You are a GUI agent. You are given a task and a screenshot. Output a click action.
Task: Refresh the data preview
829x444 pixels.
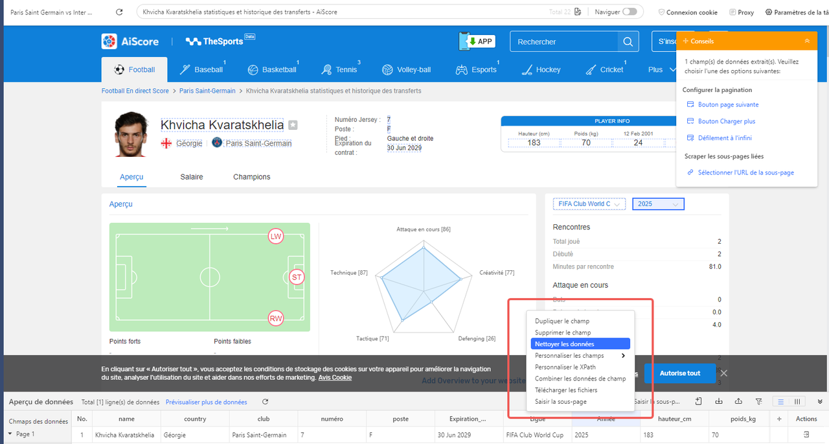265,402
